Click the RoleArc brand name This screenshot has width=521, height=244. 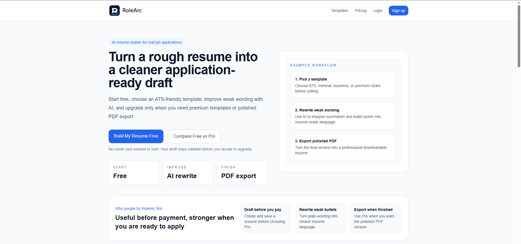[x=132, y=10]
